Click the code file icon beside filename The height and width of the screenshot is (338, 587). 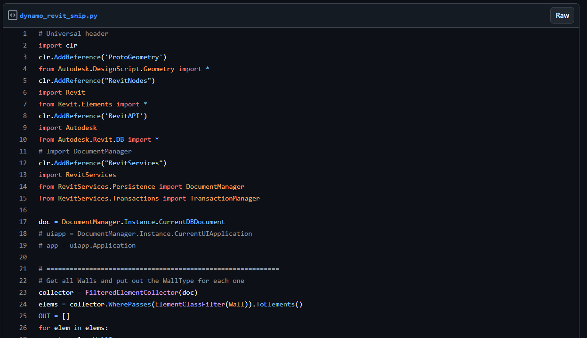click(13, 16)
